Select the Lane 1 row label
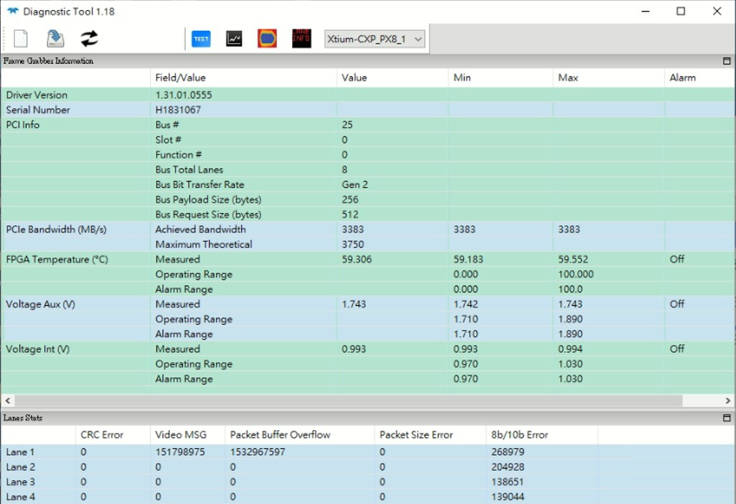 [20, 452]
